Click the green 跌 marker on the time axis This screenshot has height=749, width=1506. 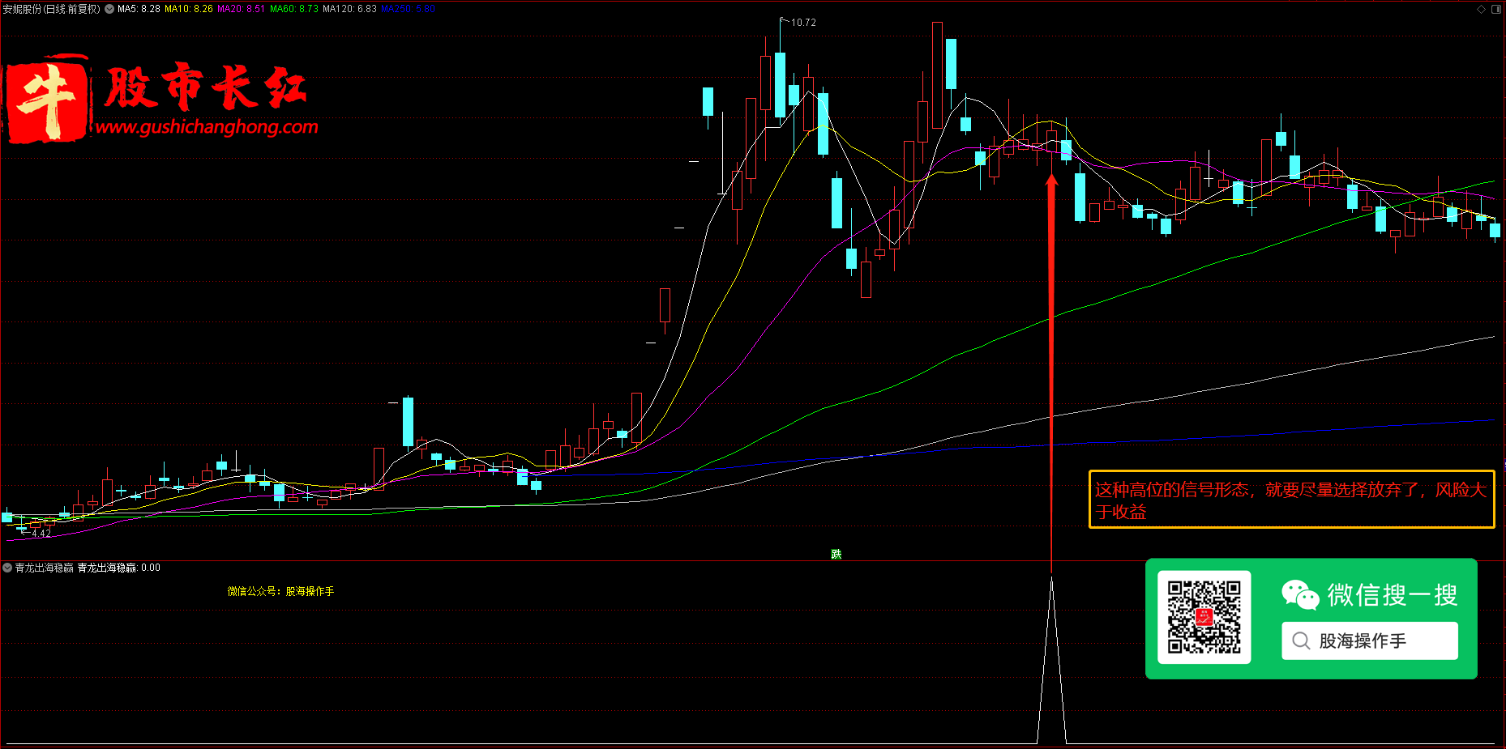(x=836, y=554)
